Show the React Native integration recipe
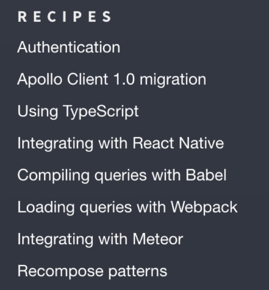Screen dimensions: 269x290 120,143
